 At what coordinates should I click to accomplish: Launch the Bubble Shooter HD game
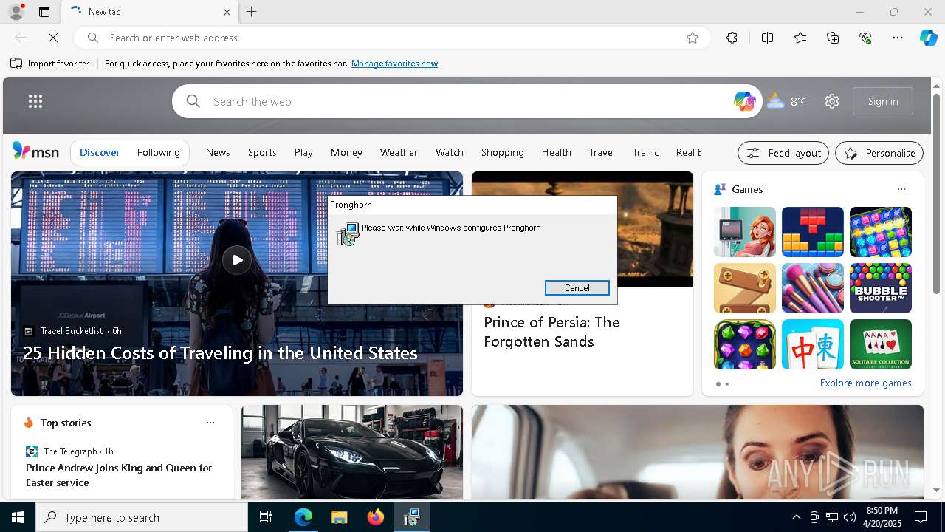tap(880, 288)
